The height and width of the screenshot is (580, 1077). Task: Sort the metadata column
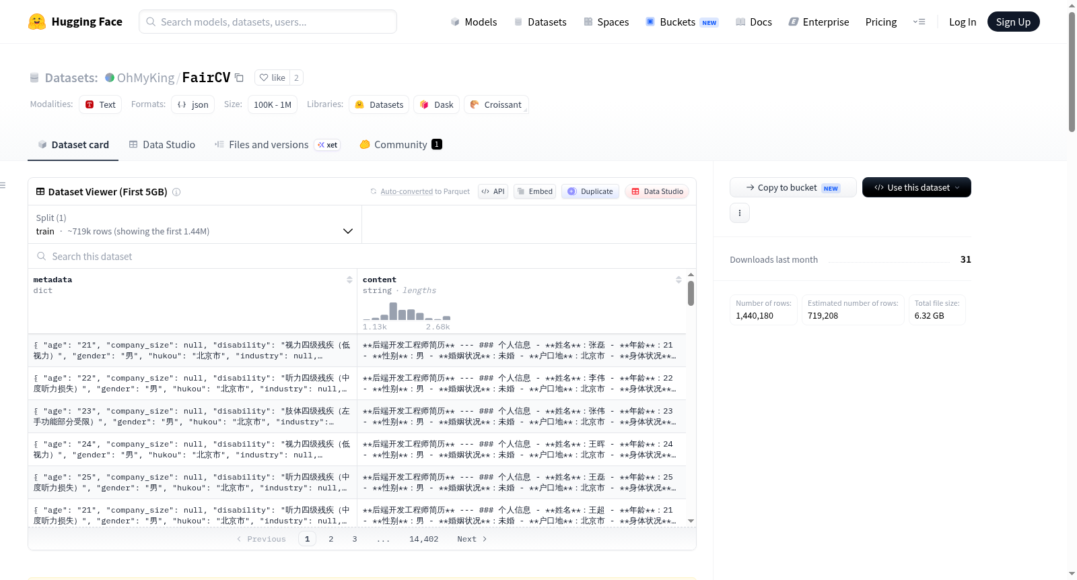pos(349,280)
